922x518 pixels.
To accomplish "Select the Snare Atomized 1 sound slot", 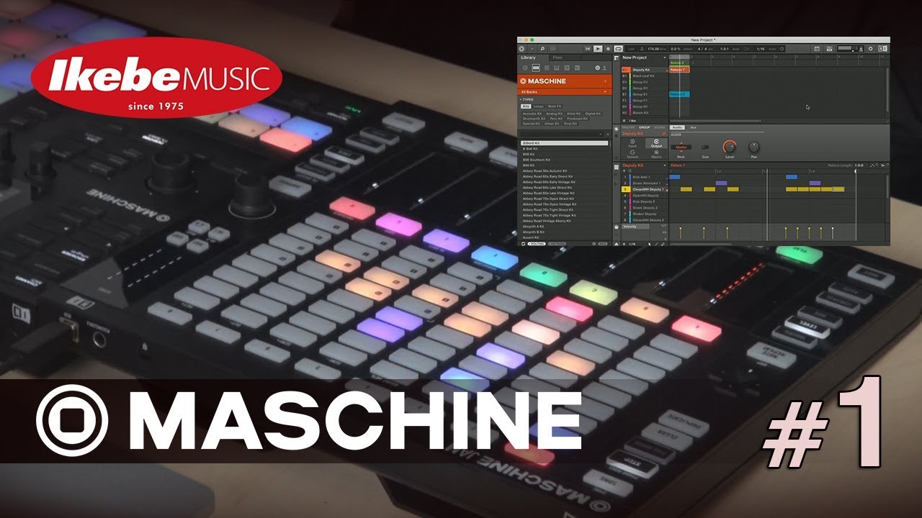I will point(645,183).
